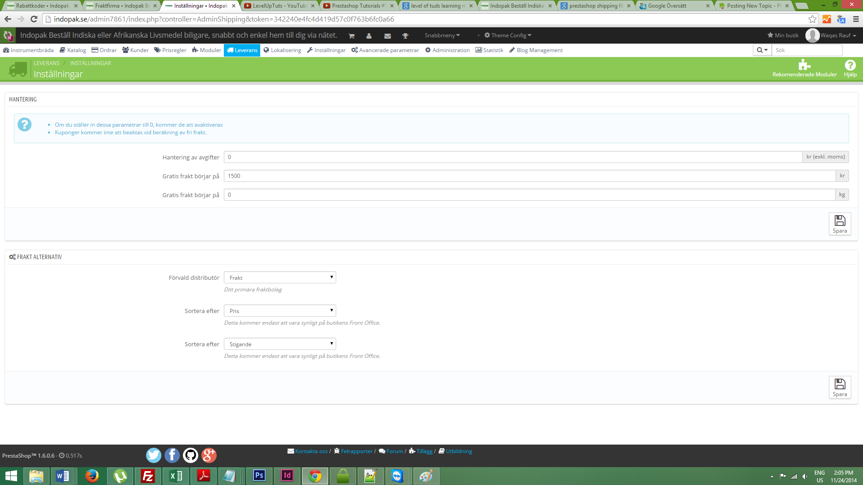Image resolution: width=863 pixels, height=485 pixels.
Task: Bookmark page with the star icon
Action: (812, 19)
